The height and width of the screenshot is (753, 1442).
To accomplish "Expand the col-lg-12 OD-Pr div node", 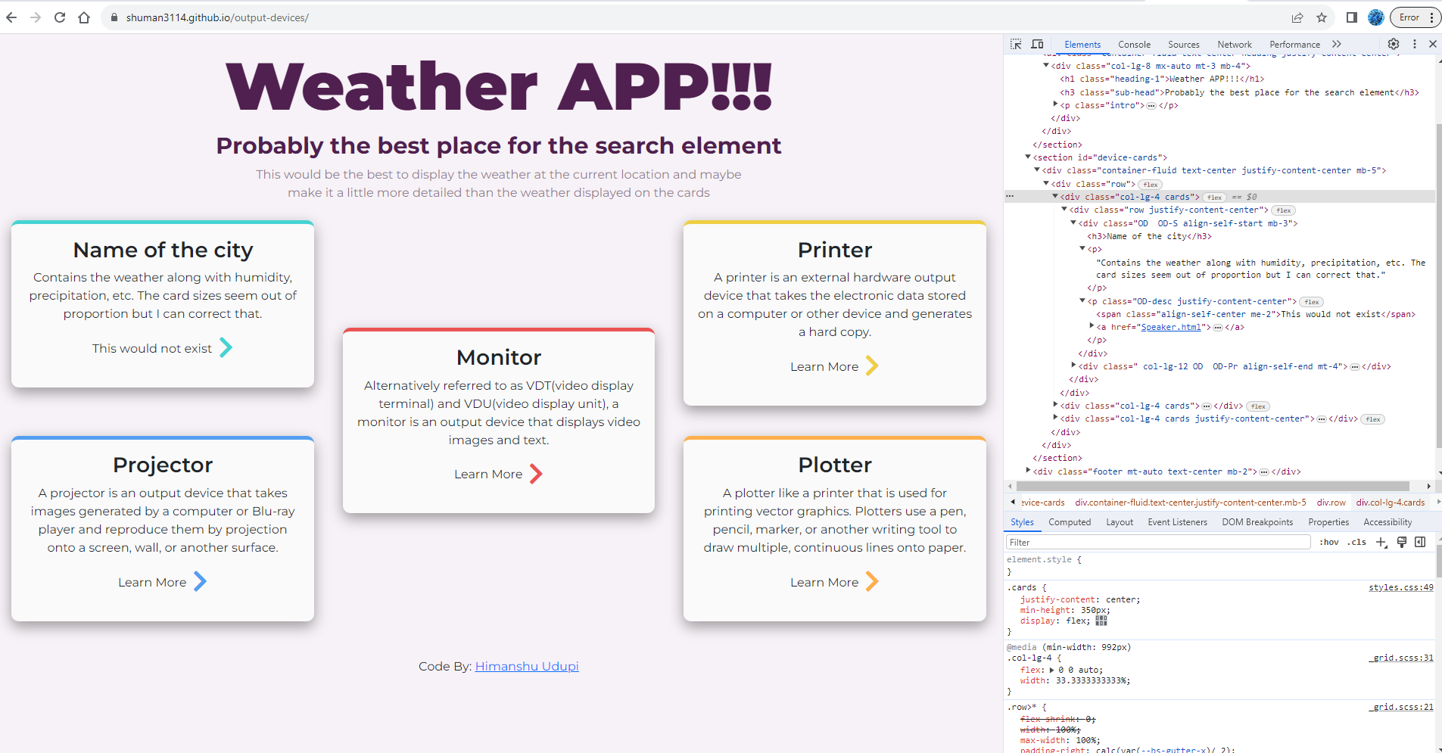I will tap(1073, 366).
